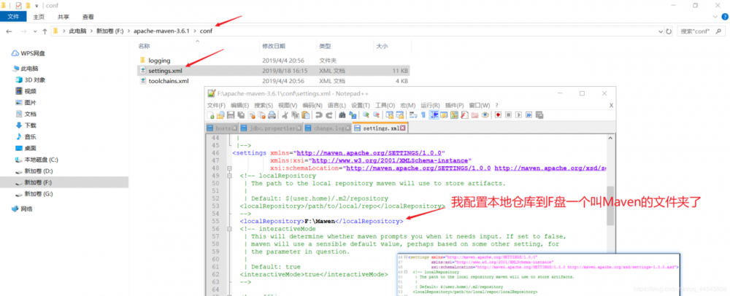Open the 搜索(S) menu
The height and width of the screenshot is (296, 730).
264,105
